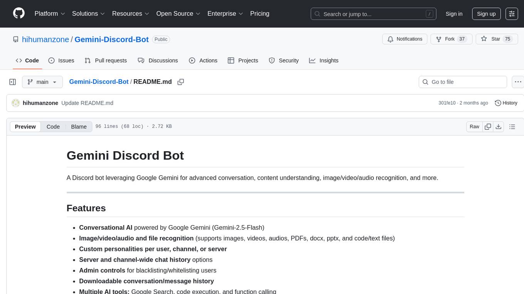Screen dimensions: 524x294
Task: Expand the Resources menu
Action: [x=131, y=13]
